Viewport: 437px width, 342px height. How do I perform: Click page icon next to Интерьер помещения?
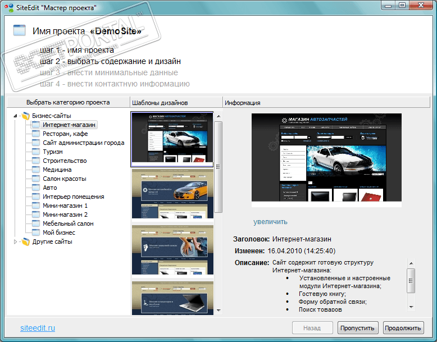point(36,197)
